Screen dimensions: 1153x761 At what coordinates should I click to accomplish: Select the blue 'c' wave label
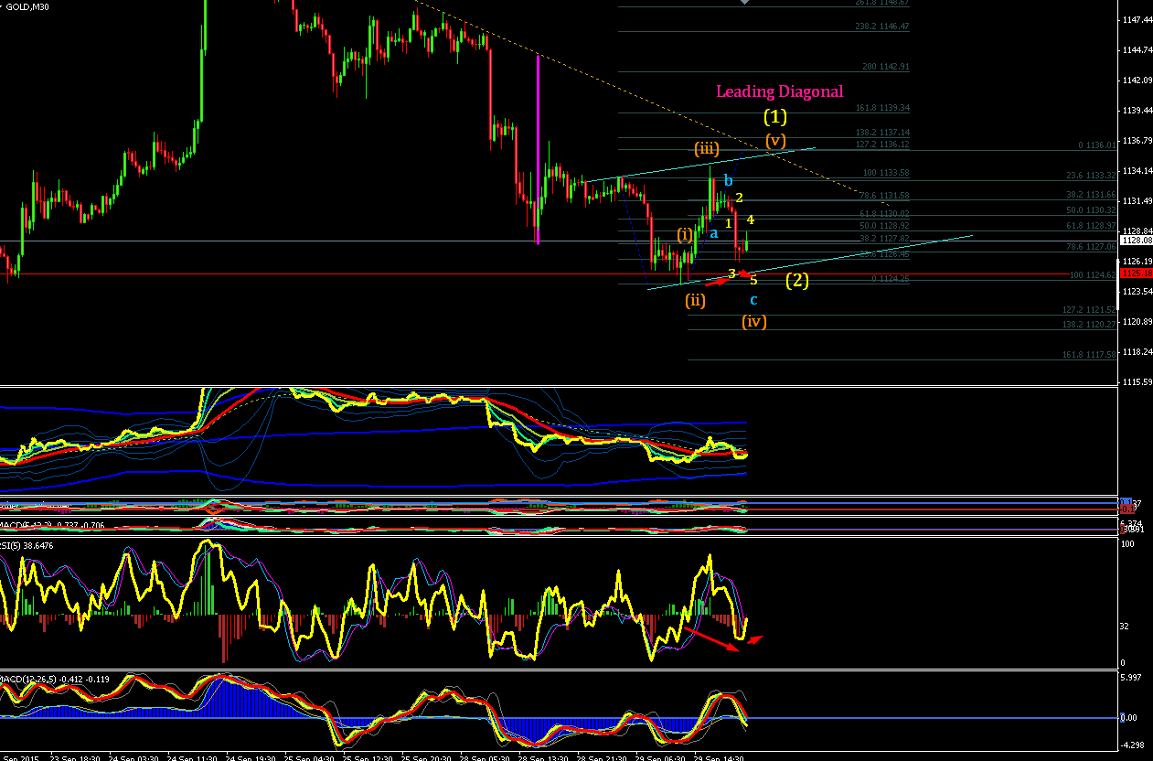click(753, 300)
